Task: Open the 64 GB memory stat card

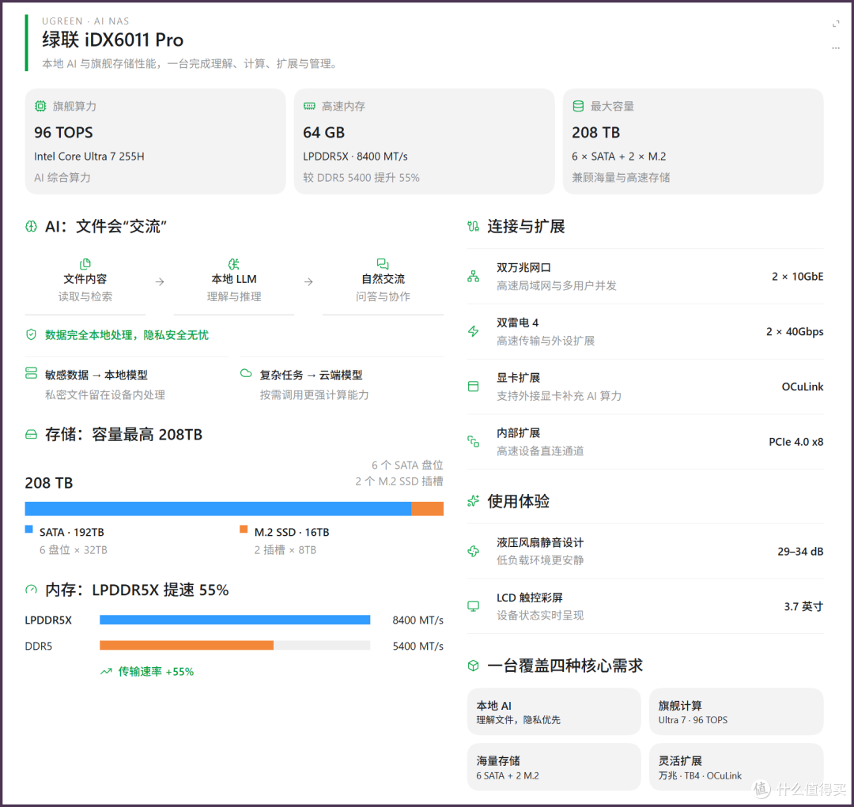Action: point(425,141)
